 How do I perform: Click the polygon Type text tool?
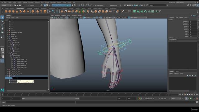41,12
